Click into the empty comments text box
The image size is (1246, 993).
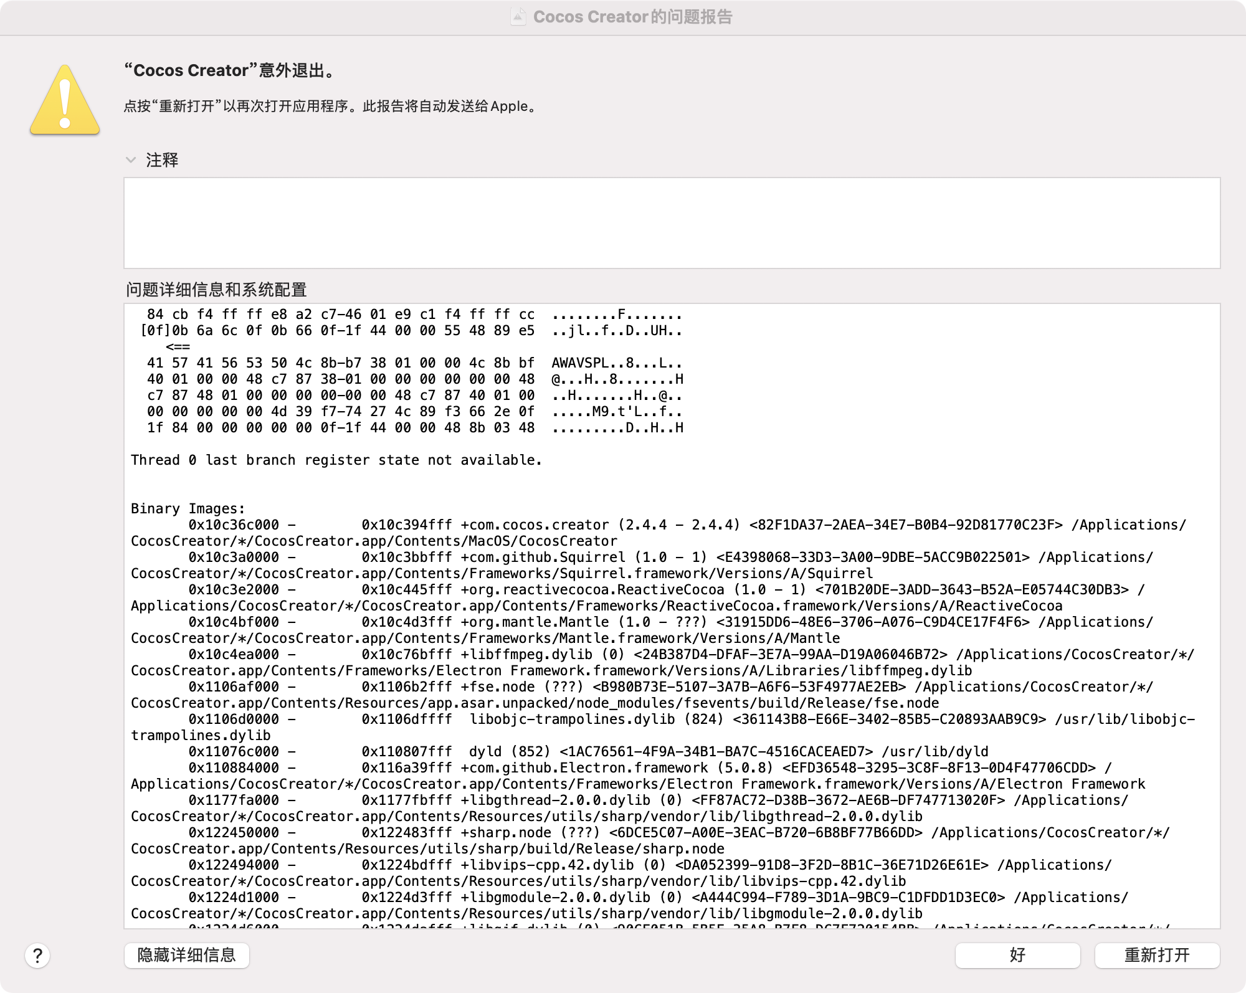click(672, 223)
